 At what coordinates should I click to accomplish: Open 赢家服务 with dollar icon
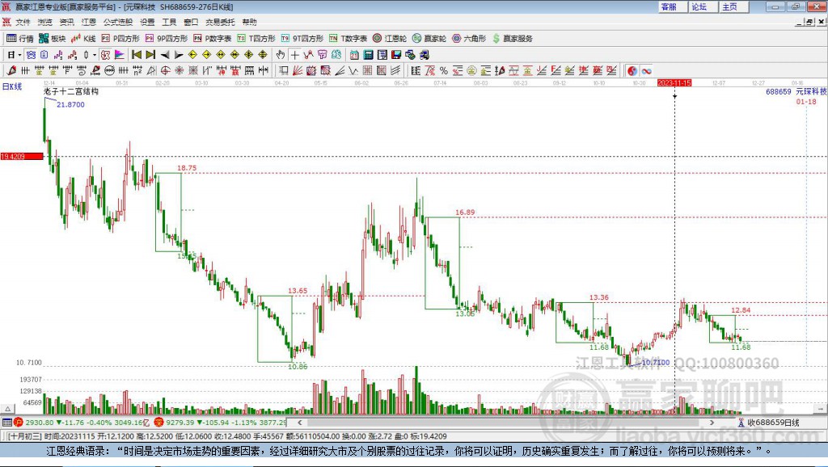512,39
